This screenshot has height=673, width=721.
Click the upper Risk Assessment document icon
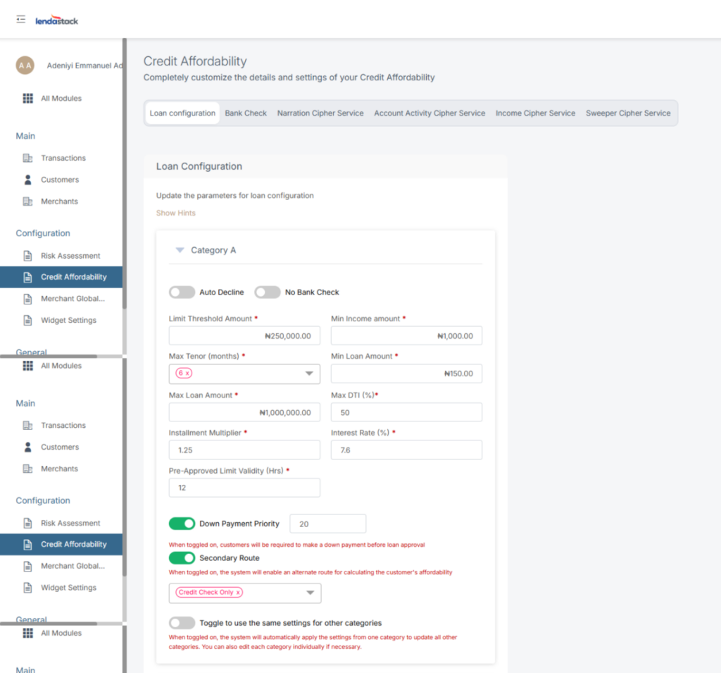28,256
